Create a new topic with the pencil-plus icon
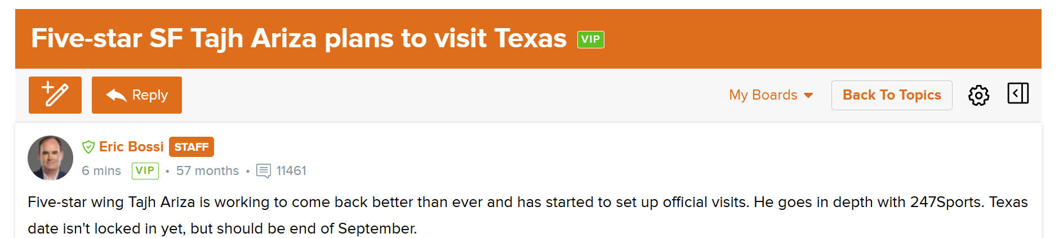Image resolution: width=1059 pixels, height=238 pixels. pos(55,95)
